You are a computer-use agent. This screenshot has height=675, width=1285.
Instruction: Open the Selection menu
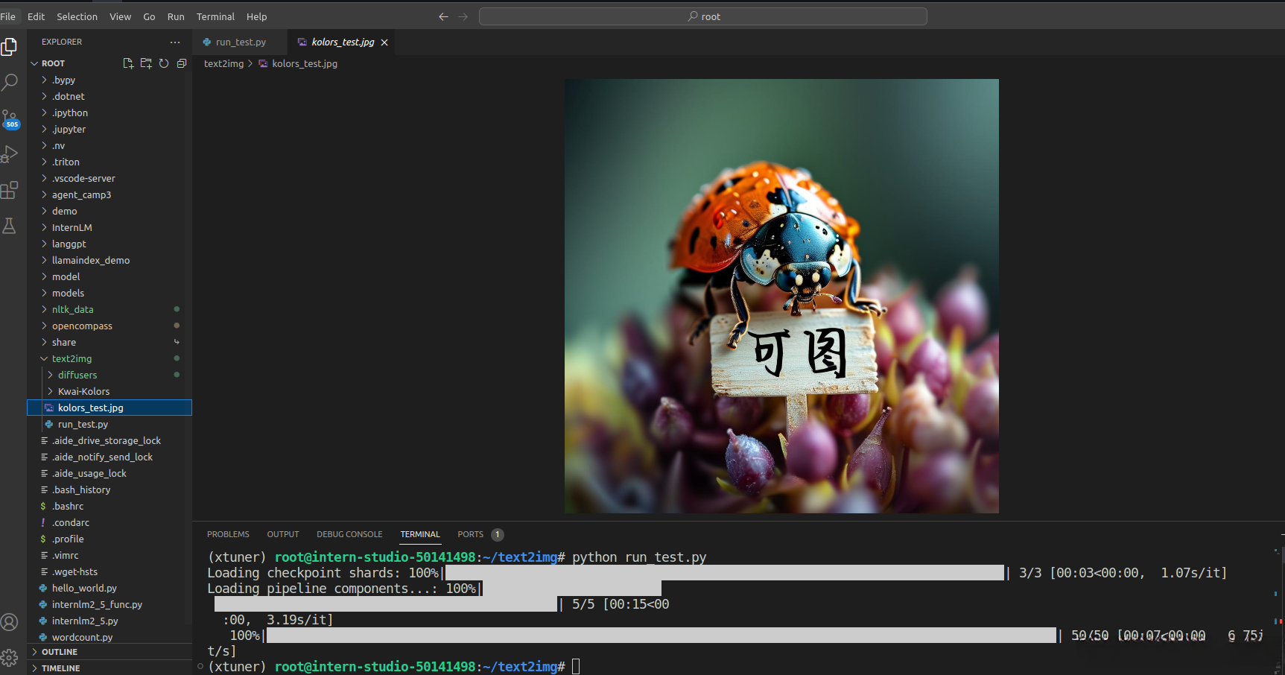click(77, 16)
